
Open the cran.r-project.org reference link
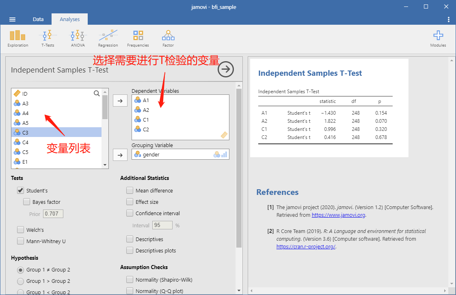[306, 246]
